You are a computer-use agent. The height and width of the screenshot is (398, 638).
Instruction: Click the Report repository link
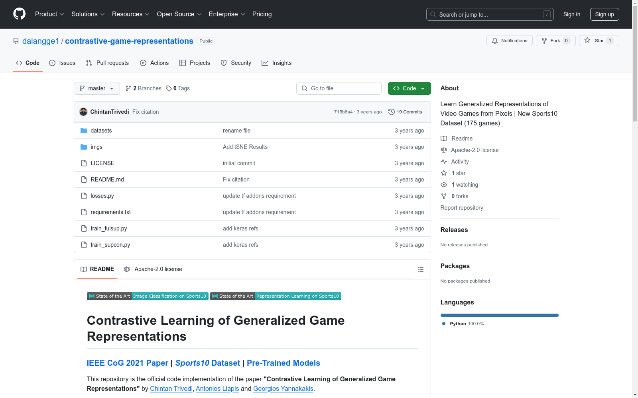tap(462, 208)
